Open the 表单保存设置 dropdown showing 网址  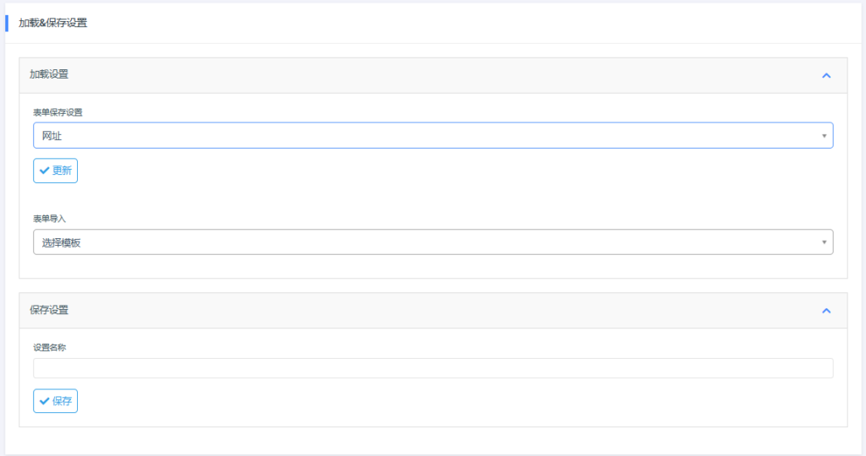pos(423,136)
